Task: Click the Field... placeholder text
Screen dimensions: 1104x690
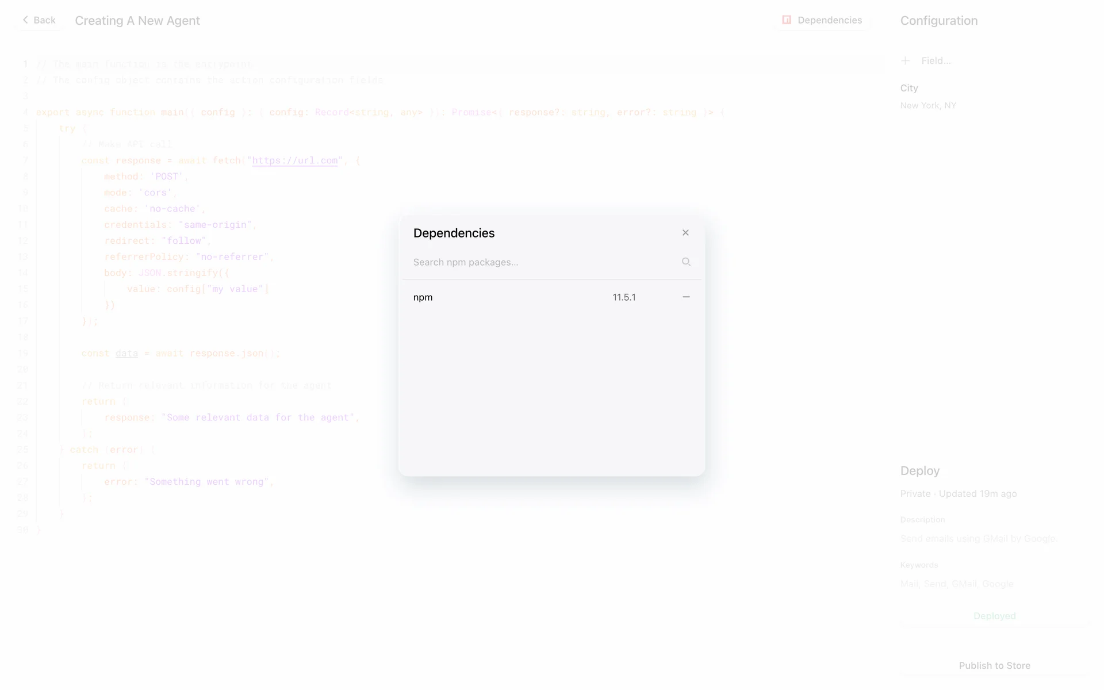Action: [936, 60]
